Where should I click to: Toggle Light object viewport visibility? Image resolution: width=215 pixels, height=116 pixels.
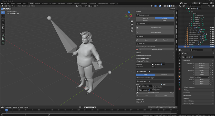[211, 47]
